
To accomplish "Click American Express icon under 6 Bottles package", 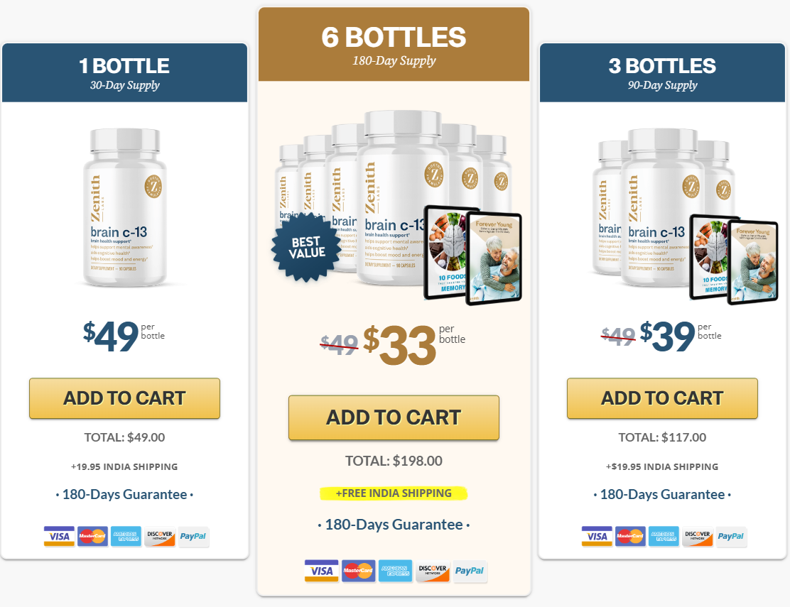I will coord(395,571).
